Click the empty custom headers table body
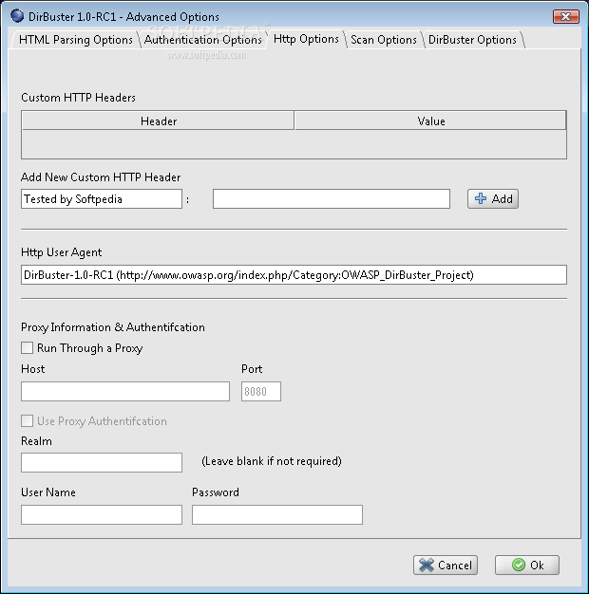 [294, 144]
